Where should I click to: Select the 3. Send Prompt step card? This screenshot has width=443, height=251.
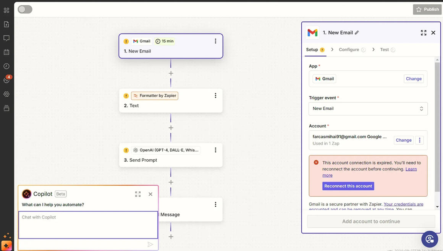coord(171,155)
